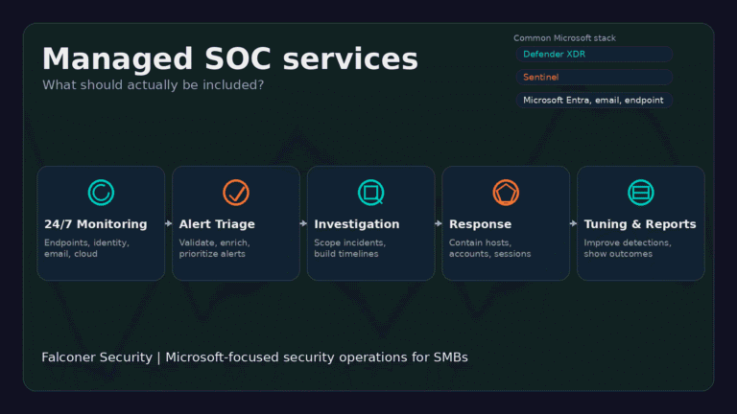Click 'Scope incidents, build timelines' description
Screen dimensions: 737x414
(349, 248)
